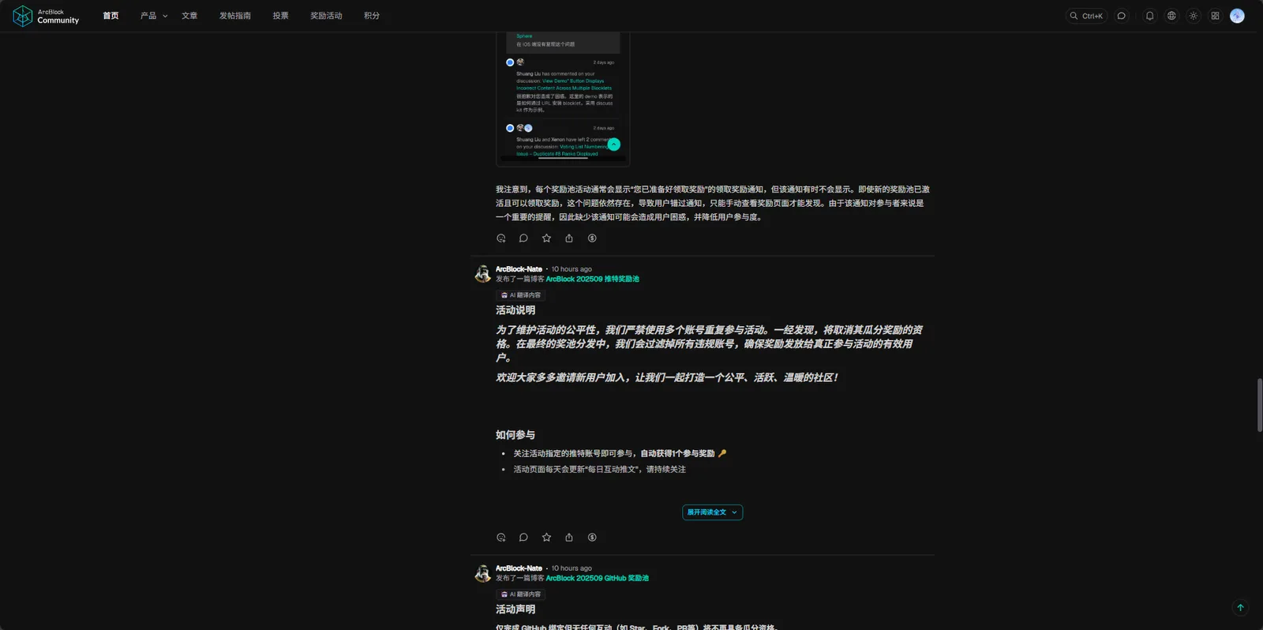The image size is (1263, 630).
Task: Open the user avatar profile menu
Action: pyautogui.click(x=1237, y=16)
